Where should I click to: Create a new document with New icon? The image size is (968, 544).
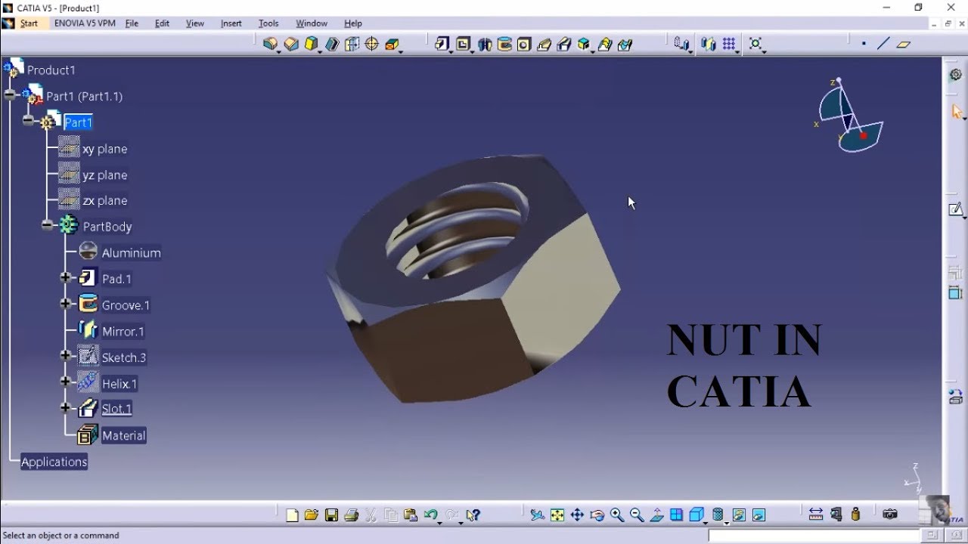[x=292, y=515]
